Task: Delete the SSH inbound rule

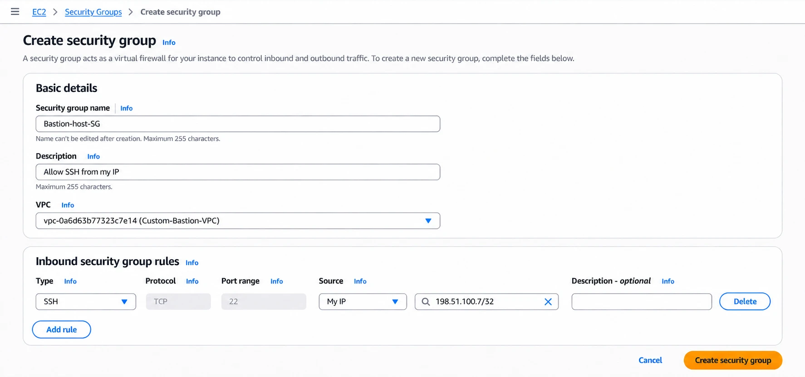Action: (x=745, y=302)
